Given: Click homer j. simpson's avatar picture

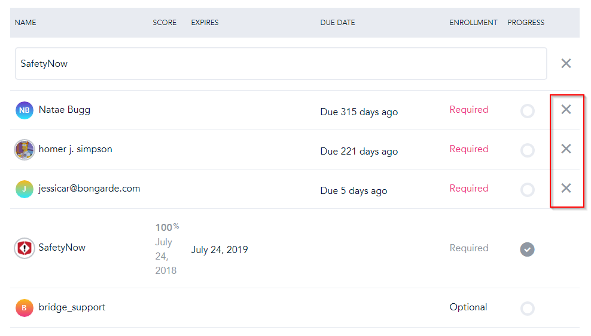Looking at the screenshot, I should point(25,150).
